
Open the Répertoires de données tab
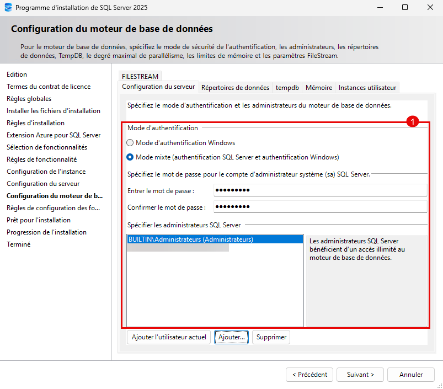pyautogui.click(x=236, y=88)
